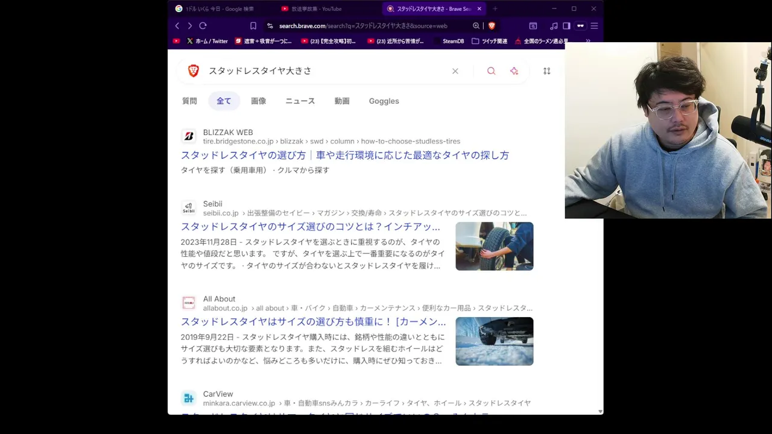Viewport: 772px width, 434px height.
Task: Click the Seibii site name text
Action: tap(212, 204)
